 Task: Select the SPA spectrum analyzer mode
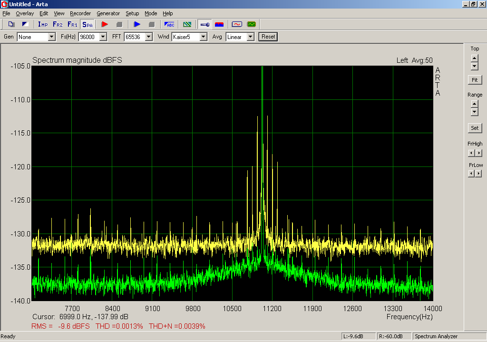pos(88,24)
